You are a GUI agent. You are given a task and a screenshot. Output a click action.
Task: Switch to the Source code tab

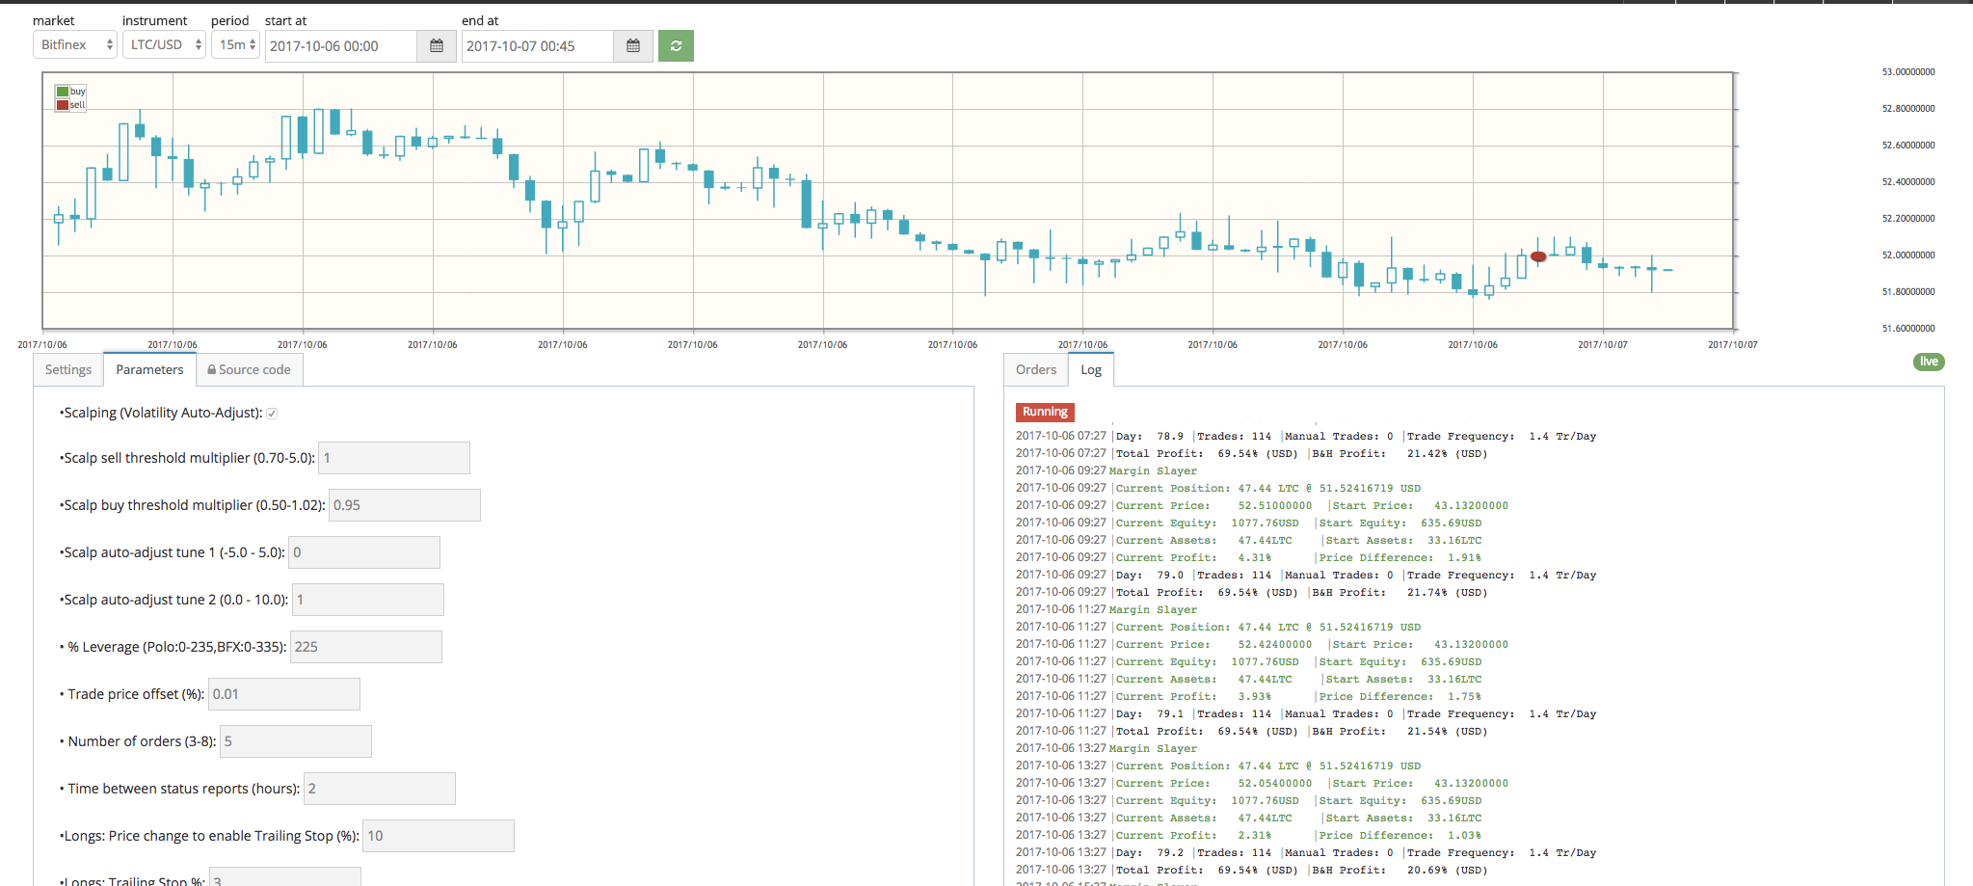(250, 370)
